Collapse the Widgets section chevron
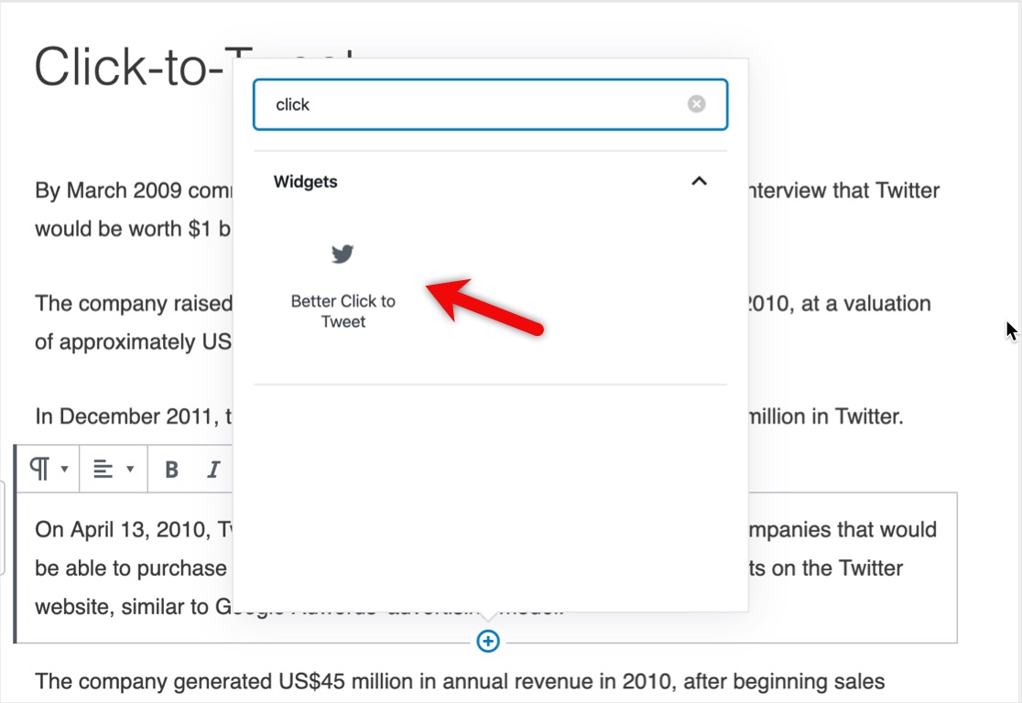Image resolution: width=1022 pixels, height=703 pixels. [699, 181]
